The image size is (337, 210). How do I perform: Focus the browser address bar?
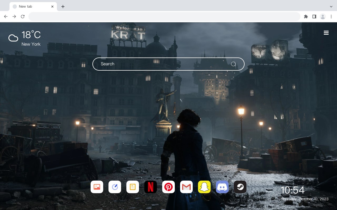164,17
